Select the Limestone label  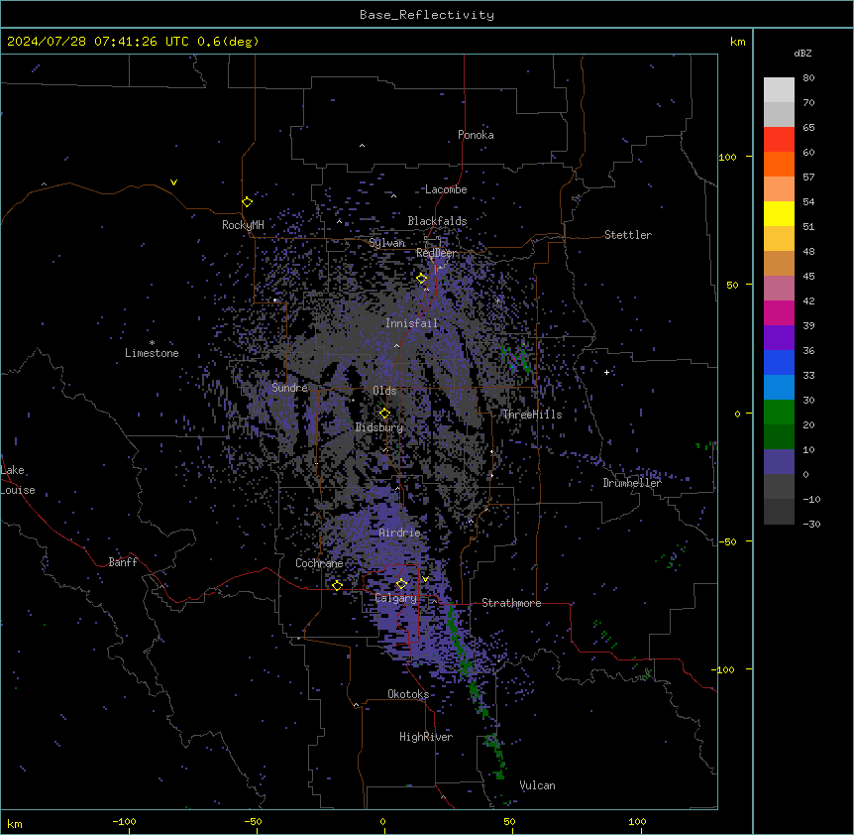[x=152, y=353]
